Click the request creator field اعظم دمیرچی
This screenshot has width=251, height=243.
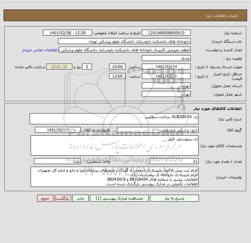tap(125, 50)
